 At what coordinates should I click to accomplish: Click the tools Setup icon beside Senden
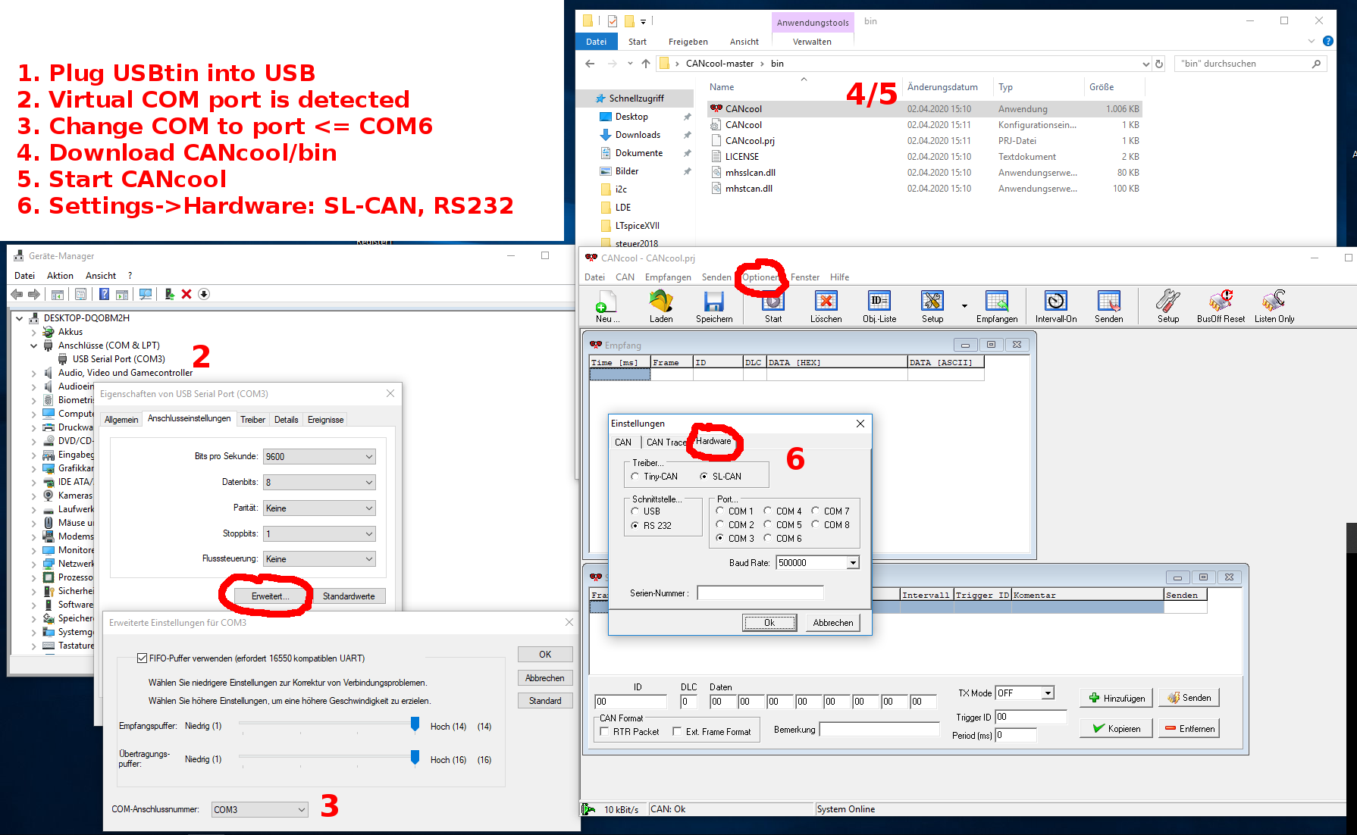tap(1168, 306)
